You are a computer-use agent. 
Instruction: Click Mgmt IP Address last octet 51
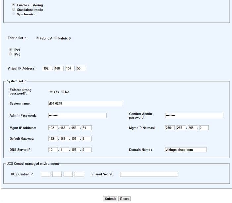pyautogui.click(x=87, y=128)
